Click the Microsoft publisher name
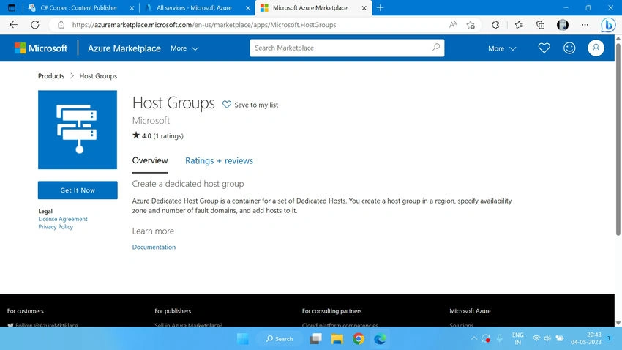The width and height of the screenshot is (622, 350). tap(151, 120)
